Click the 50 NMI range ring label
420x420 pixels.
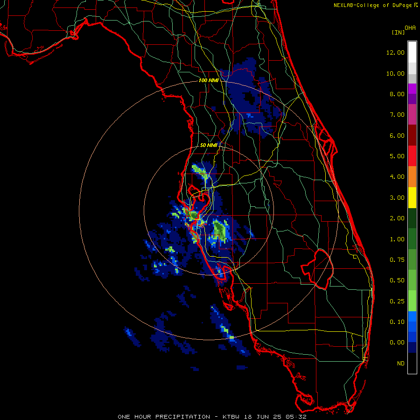(x=209, y=145)
